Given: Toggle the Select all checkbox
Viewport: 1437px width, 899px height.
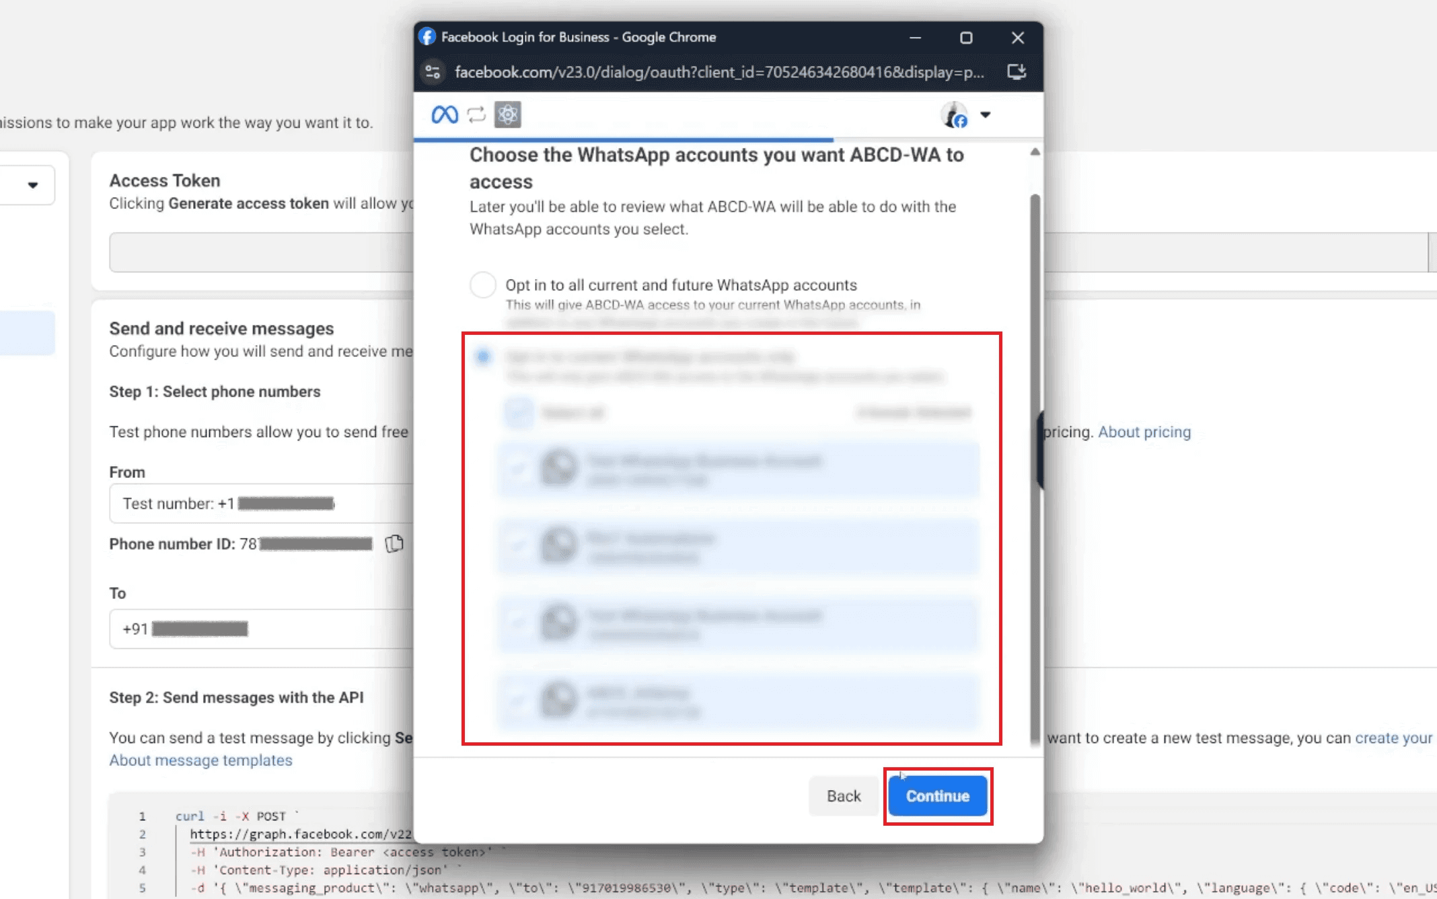Looking at the screenshot, I should tap(518, 412).
